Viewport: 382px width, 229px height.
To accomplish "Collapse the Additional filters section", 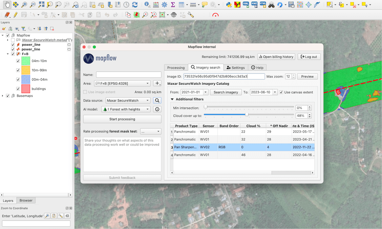I will [172, 99].
